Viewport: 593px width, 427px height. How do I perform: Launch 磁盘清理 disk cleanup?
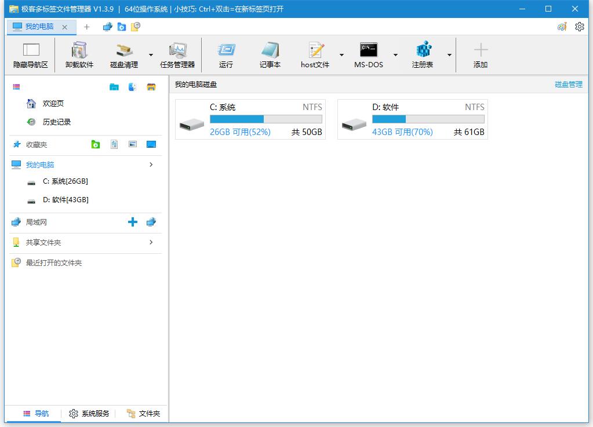124,55
